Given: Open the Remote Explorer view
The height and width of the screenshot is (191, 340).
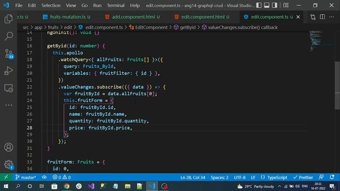Looking at the screenshot, I should pos(8,88).
